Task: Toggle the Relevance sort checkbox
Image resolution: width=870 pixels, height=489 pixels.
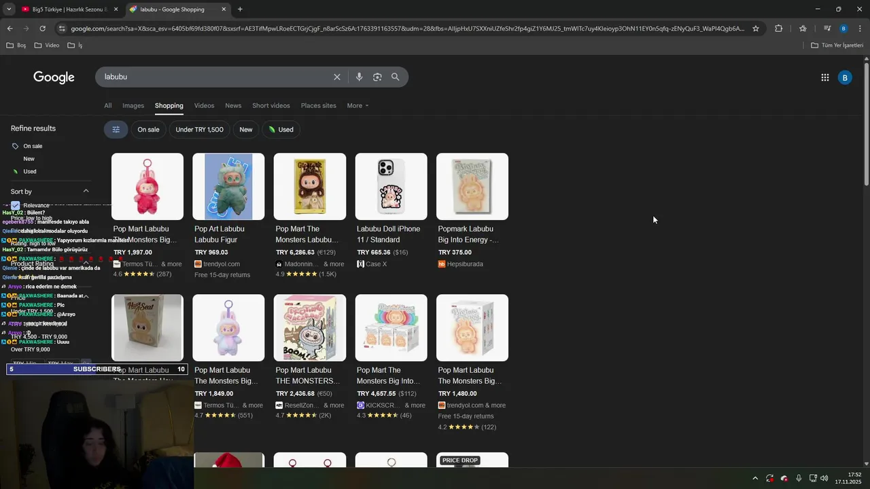Action: coord(15,205)
